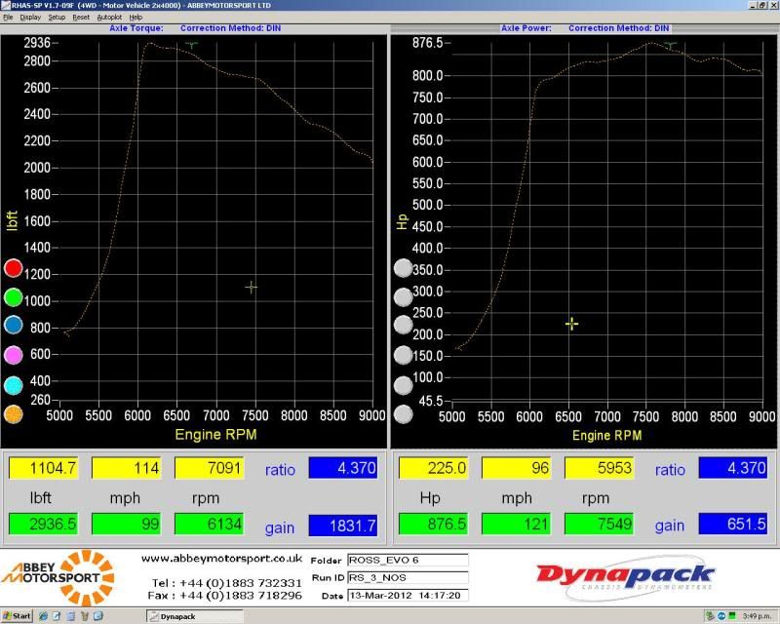780x624 pixels.
Task: Click the Axle Torque header label
Action: pyautogui.click(x=136, y=28)
